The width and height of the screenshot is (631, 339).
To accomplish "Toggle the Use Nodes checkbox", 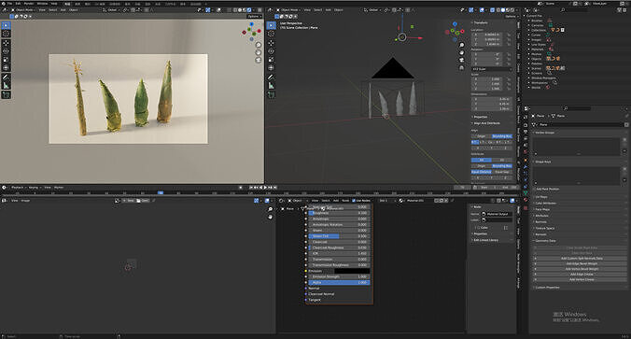I will pos(354,200).
